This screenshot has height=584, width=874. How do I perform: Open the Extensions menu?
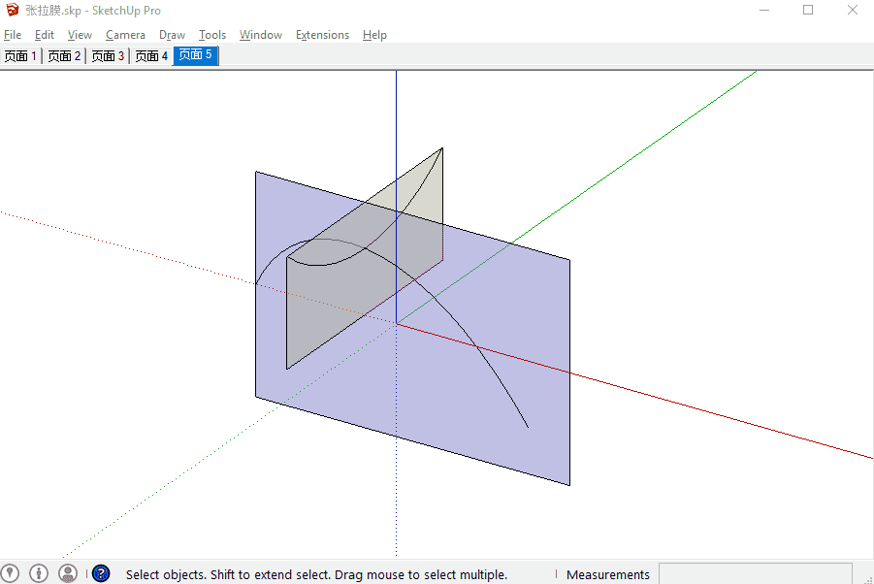322,35
